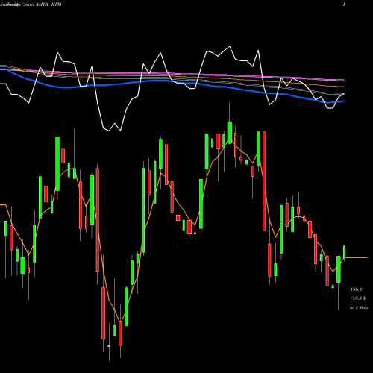Click the '156.8' price label
The image size is (373, 373).
coord(356,289)
